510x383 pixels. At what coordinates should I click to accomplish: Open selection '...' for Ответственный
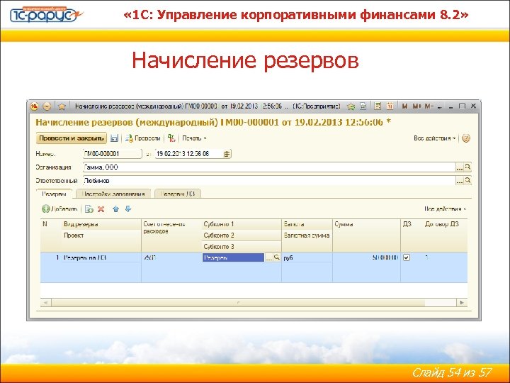pyautogui.click(x=459, y=181)
